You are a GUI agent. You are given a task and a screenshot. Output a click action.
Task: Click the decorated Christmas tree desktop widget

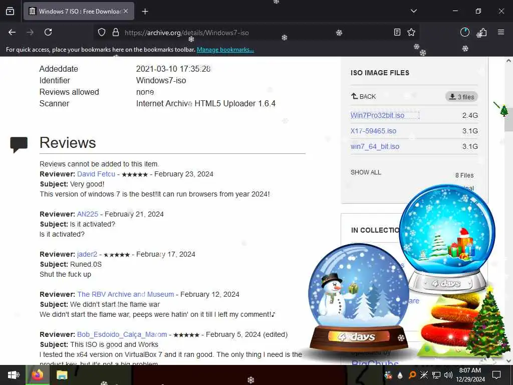(488, 324)
